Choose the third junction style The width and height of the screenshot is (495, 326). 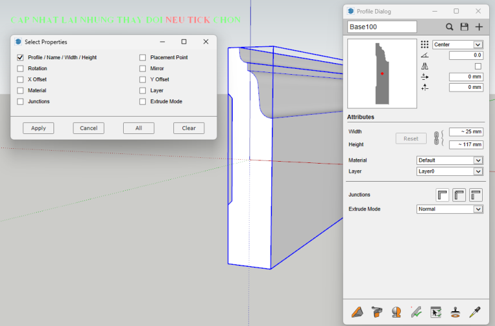[x=476, y=195]
